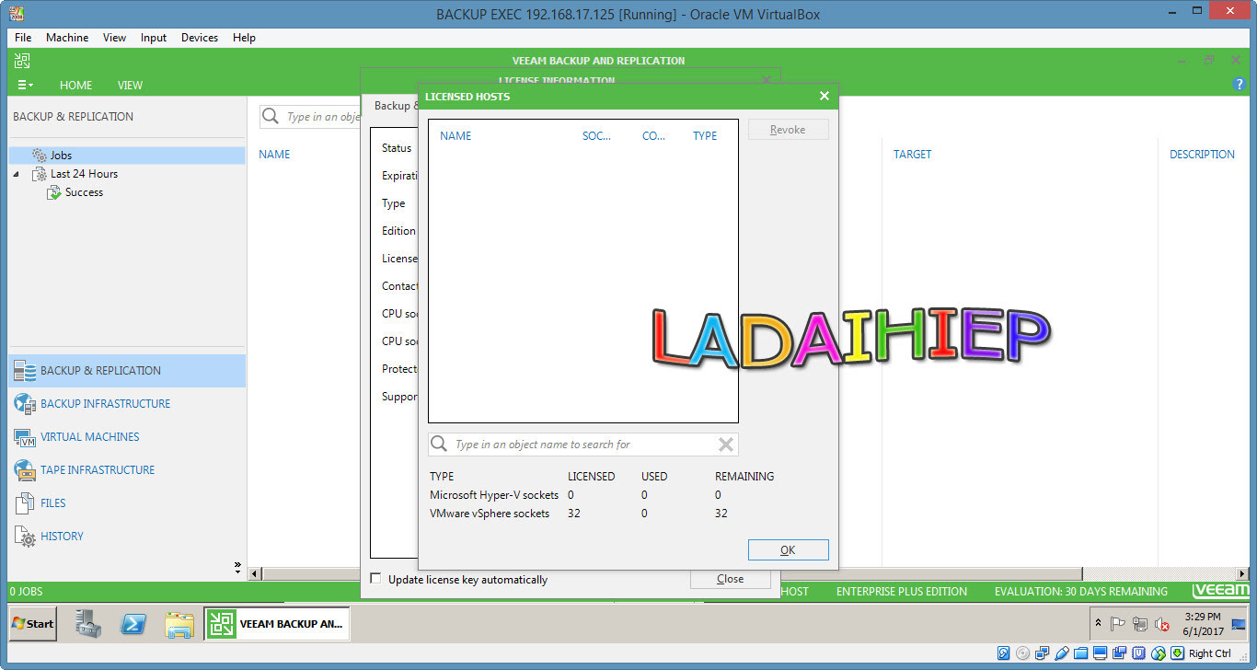Open the VirtualBox View menu
The width and height of the screenshot is (1257, 670).
coord(115,38)
